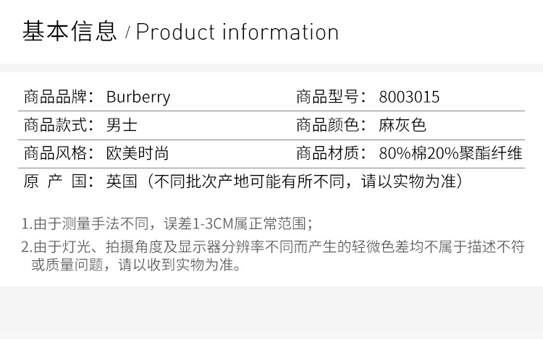Click the 男士 style value
The width and height of the screenshot is (543, 339).
pos(121,125)
